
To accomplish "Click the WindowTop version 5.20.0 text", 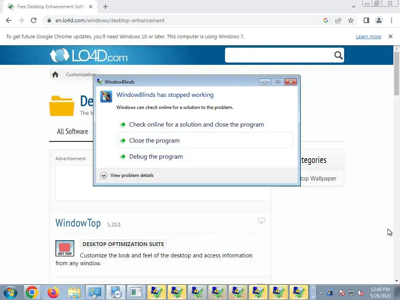I will click(x=114, y=225).
